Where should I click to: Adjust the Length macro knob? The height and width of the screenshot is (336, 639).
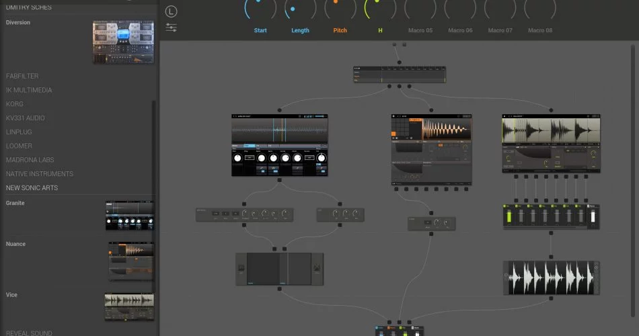pyautogui.click(x=300, y=8)
